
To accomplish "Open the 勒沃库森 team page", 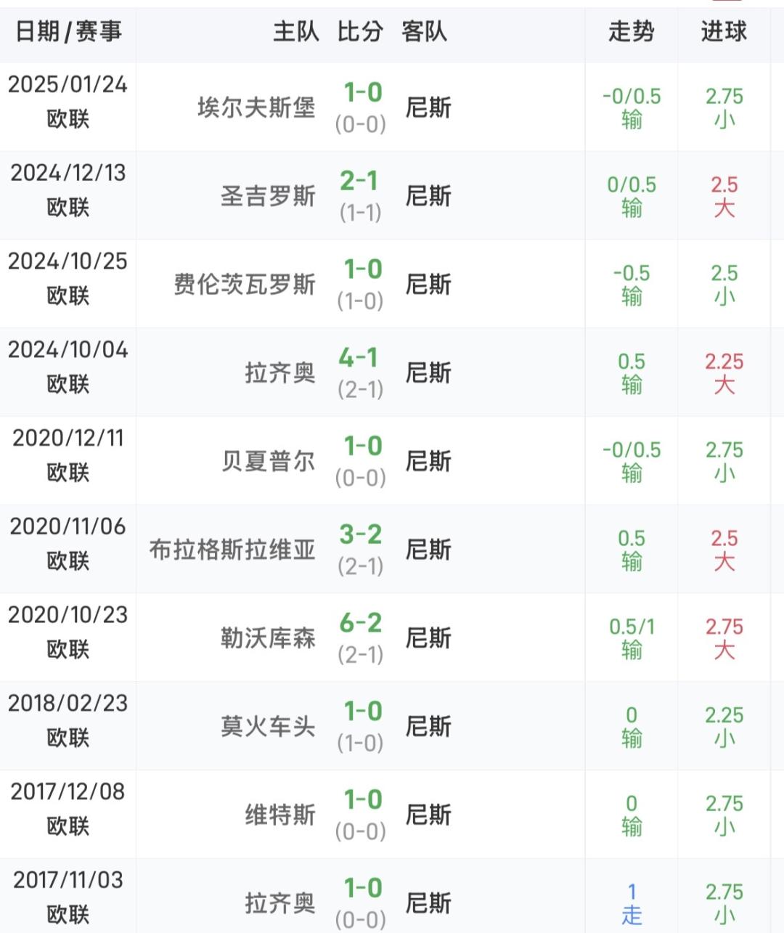I will coord(268,638).
